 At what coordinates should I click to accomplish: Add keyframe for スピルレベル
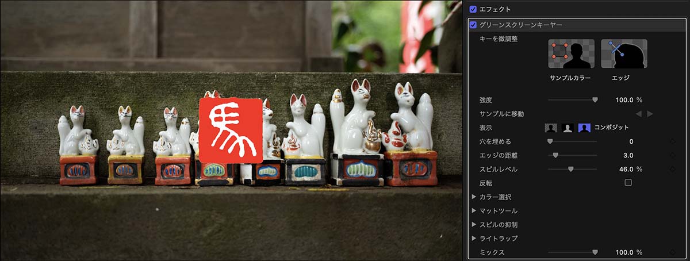[673, 169]
